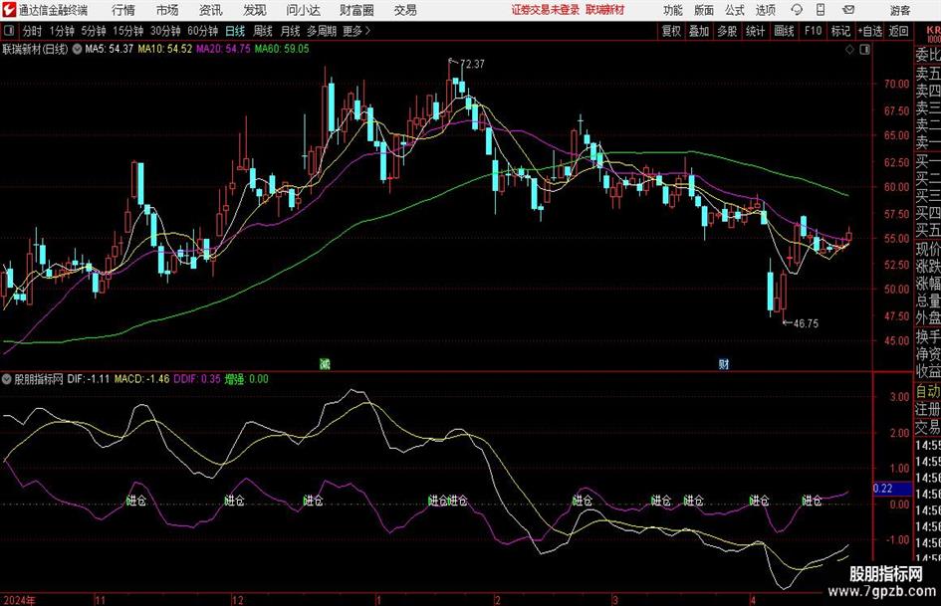Viewport: 941px width, 606px height.
Task: Click the MA60: 59.05 label
Action: pos(282,49)
